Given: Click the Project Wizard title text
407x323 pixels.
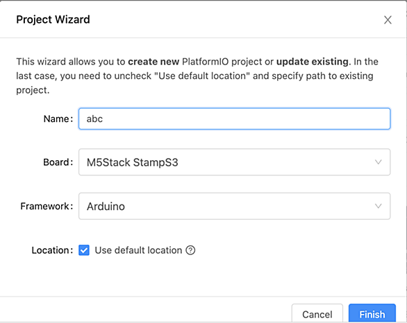Looking at the screenshot, I should [x=53, y=19].
